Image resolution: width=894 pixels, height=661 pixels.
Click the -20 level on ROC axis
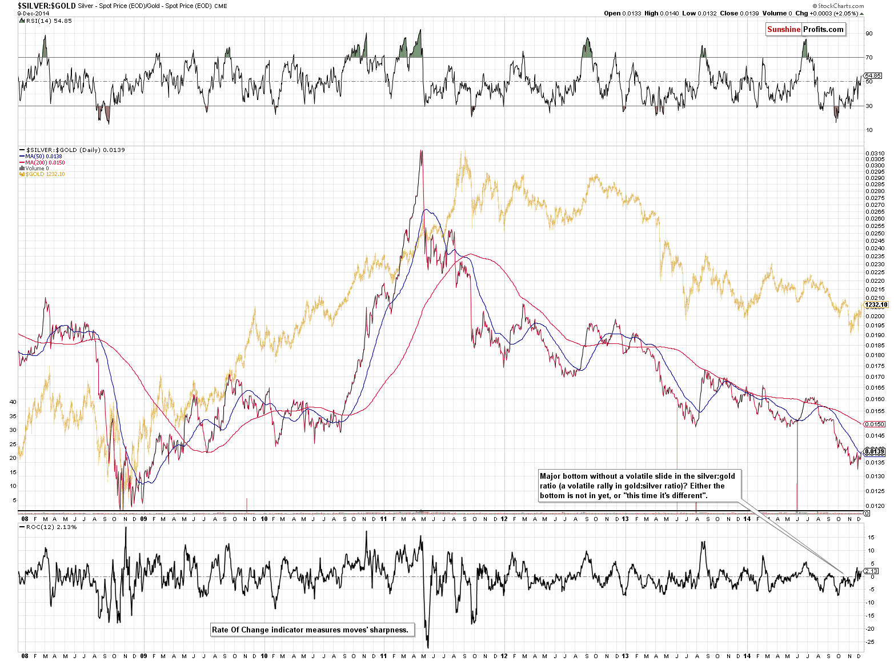pyautogui.click(x=869, y=628)
